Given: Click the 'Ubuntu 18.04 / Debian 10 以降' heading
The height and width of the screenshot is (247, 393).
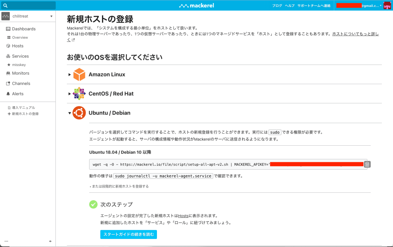Looking at the screenshot, I should pyautogui.click(x=120, y=152).
